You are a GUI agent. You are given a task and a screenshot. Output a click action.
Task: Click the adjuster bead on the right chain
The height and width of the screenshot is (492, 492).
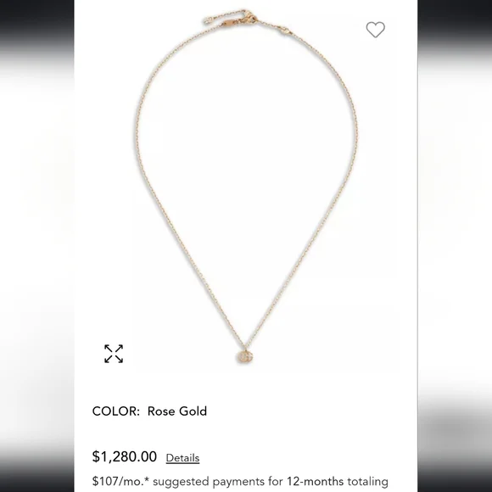[x=286, y=31]
